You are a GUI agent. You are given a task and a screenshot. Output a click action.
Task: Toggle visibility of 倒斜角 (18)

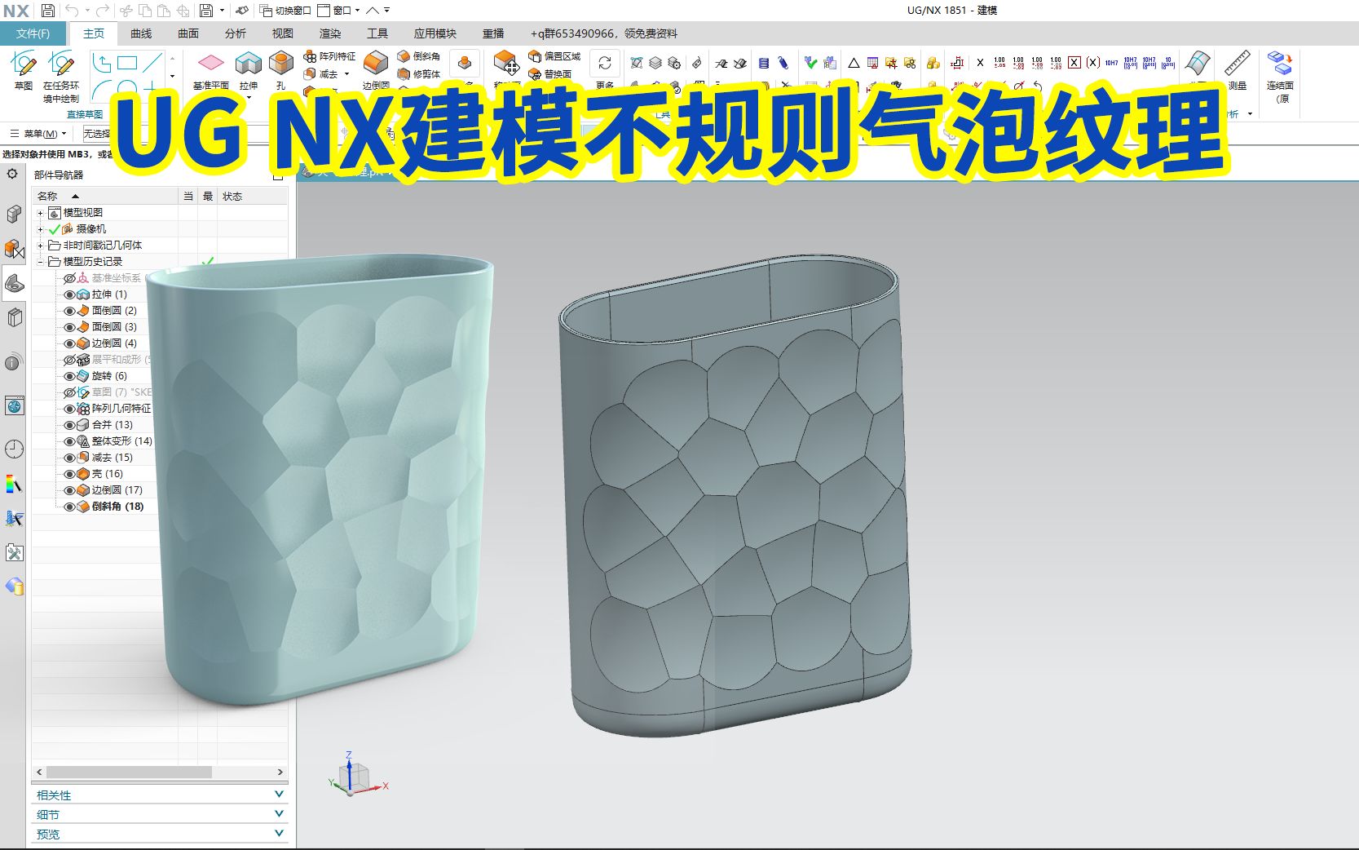point(69,507)
